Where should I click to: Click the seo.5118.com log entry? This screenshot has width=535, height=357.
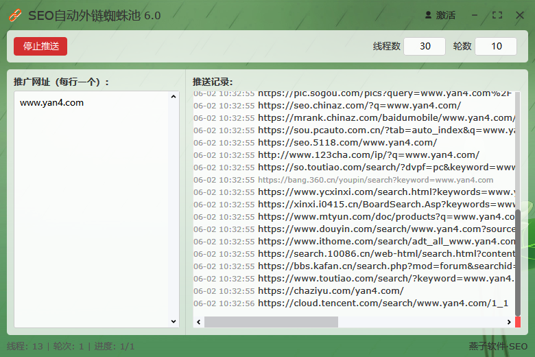[347, 143]
